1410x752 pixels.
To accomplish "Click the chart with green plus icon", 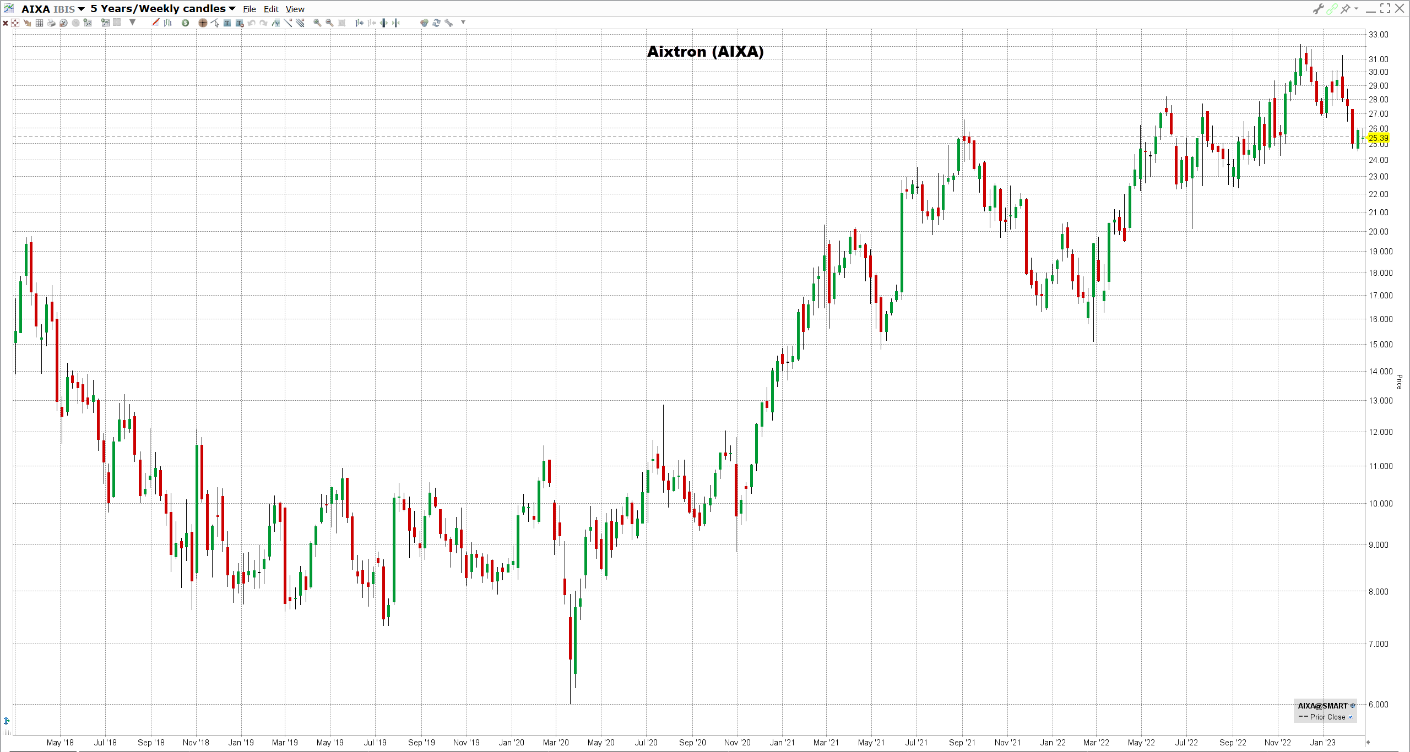I will tap(105, 23).
